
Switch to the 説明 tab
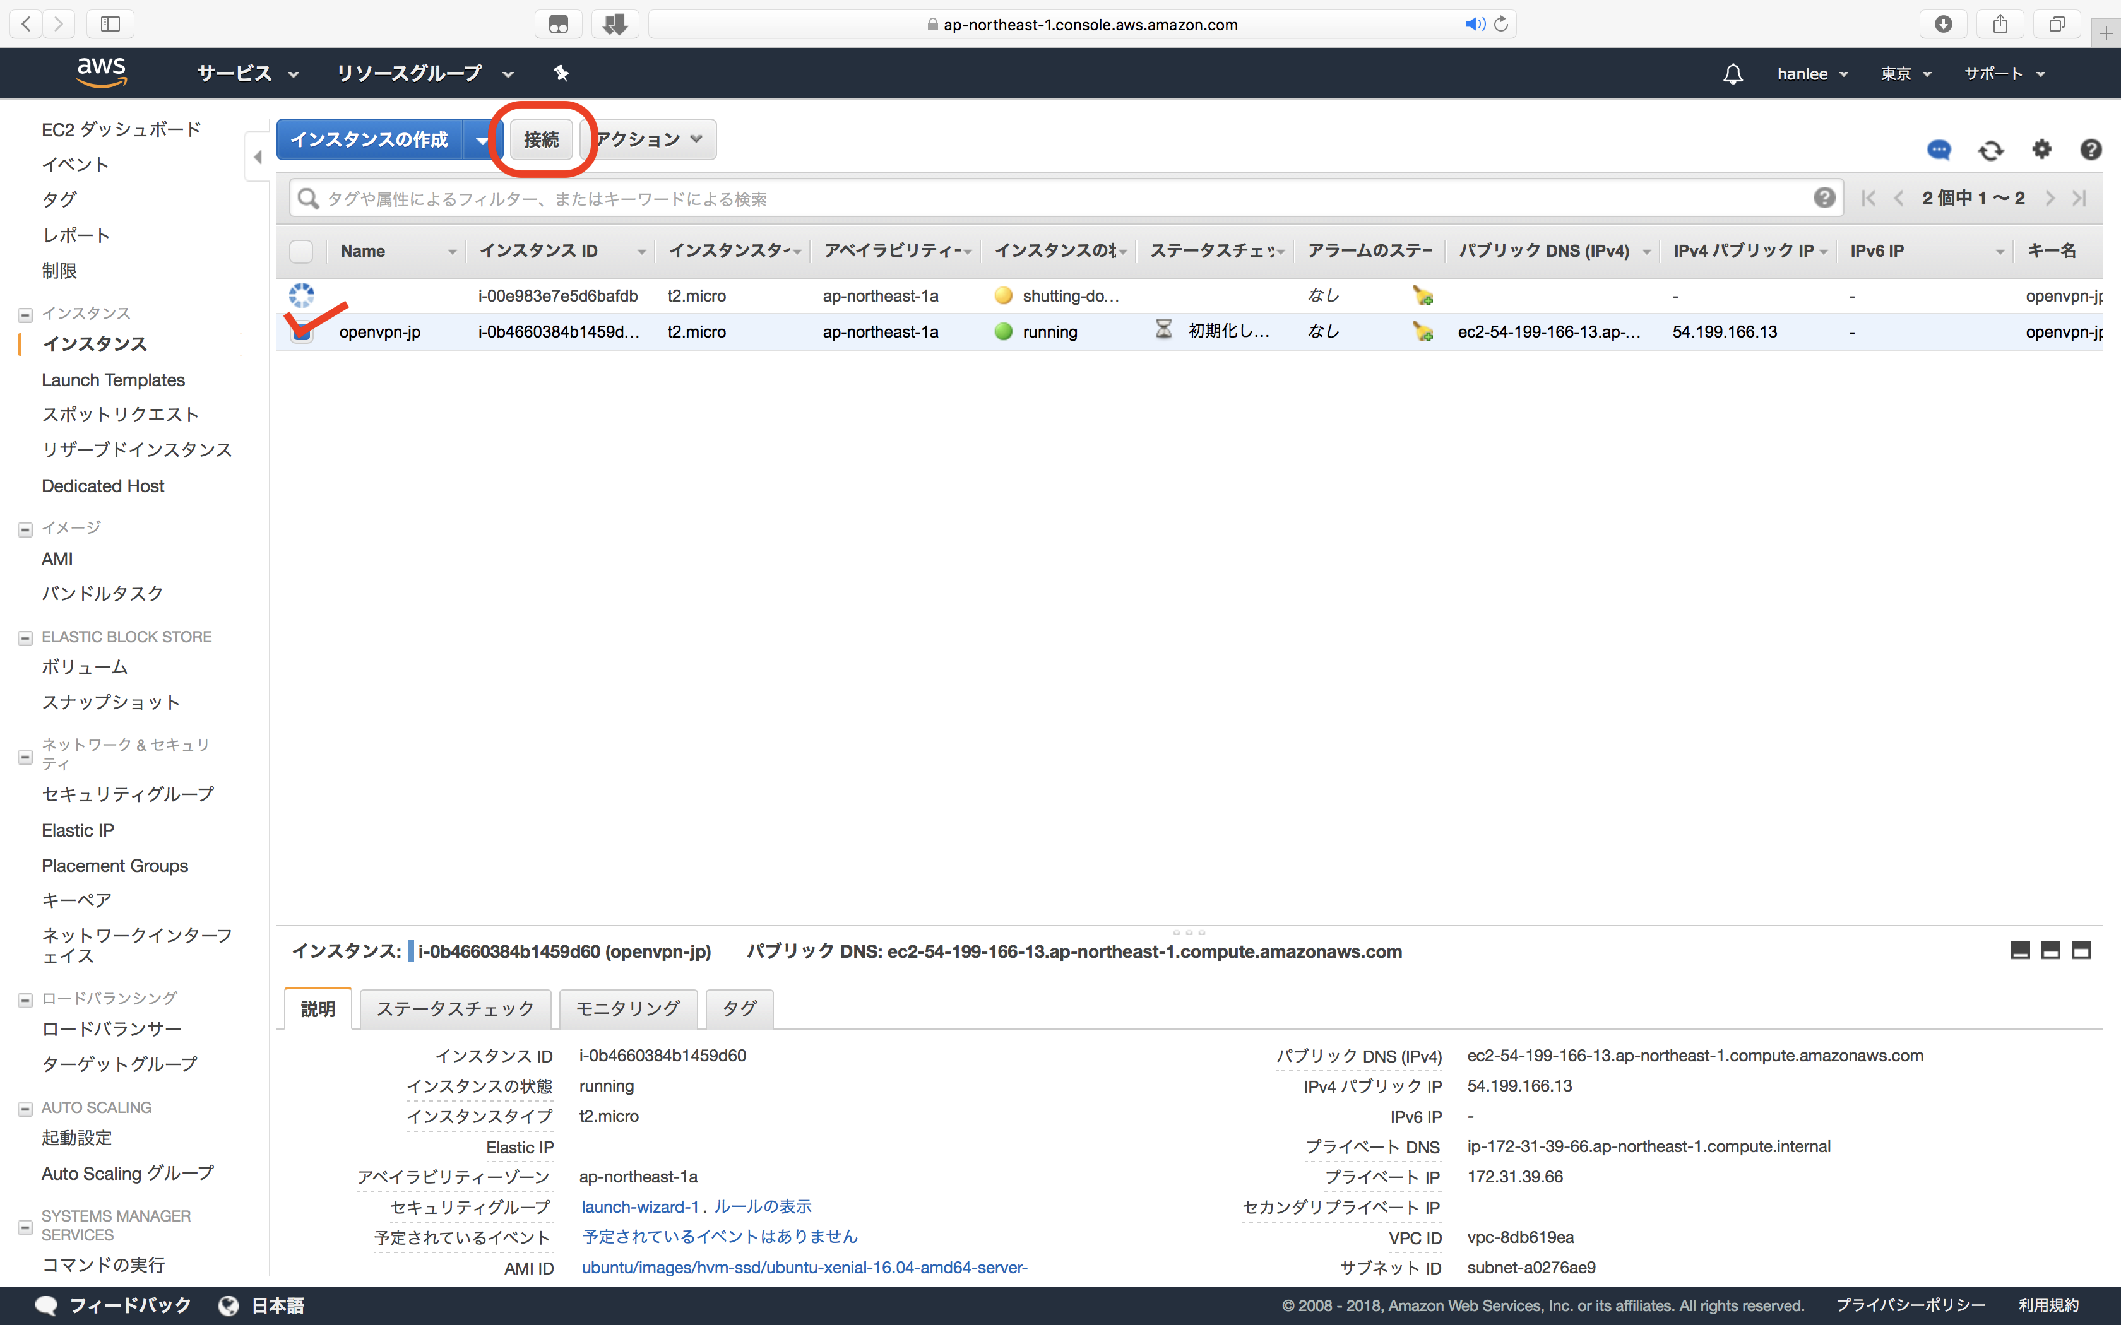tap(318, 1009)
